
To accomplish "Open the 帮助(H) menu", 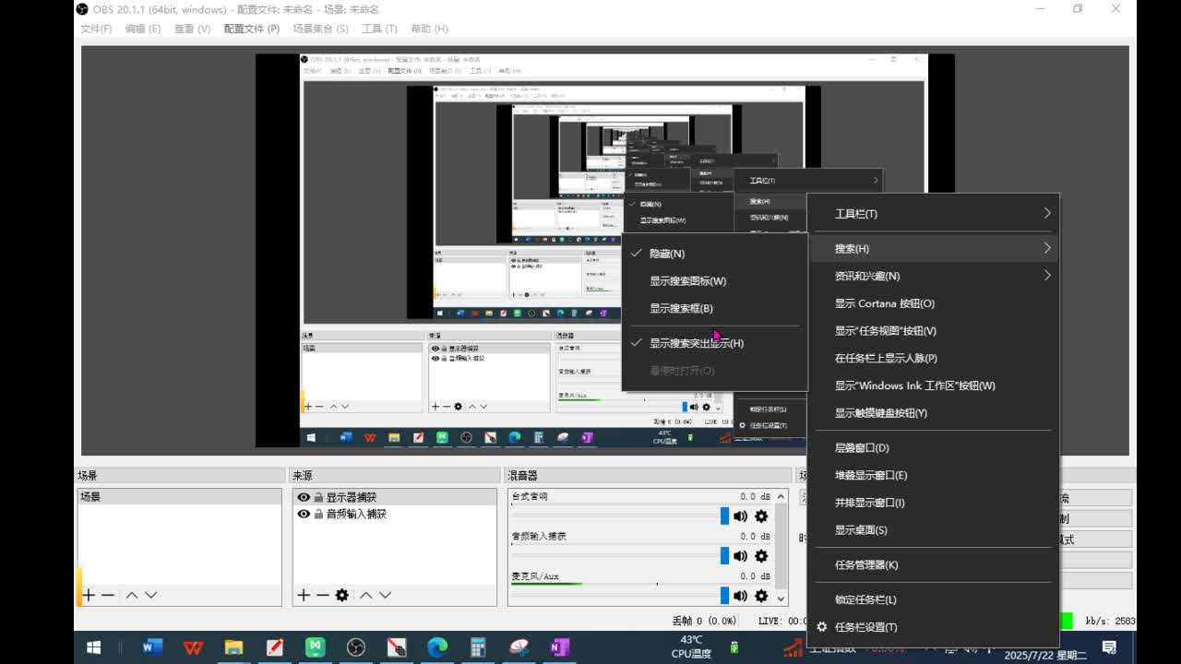I will click(428, 29).
